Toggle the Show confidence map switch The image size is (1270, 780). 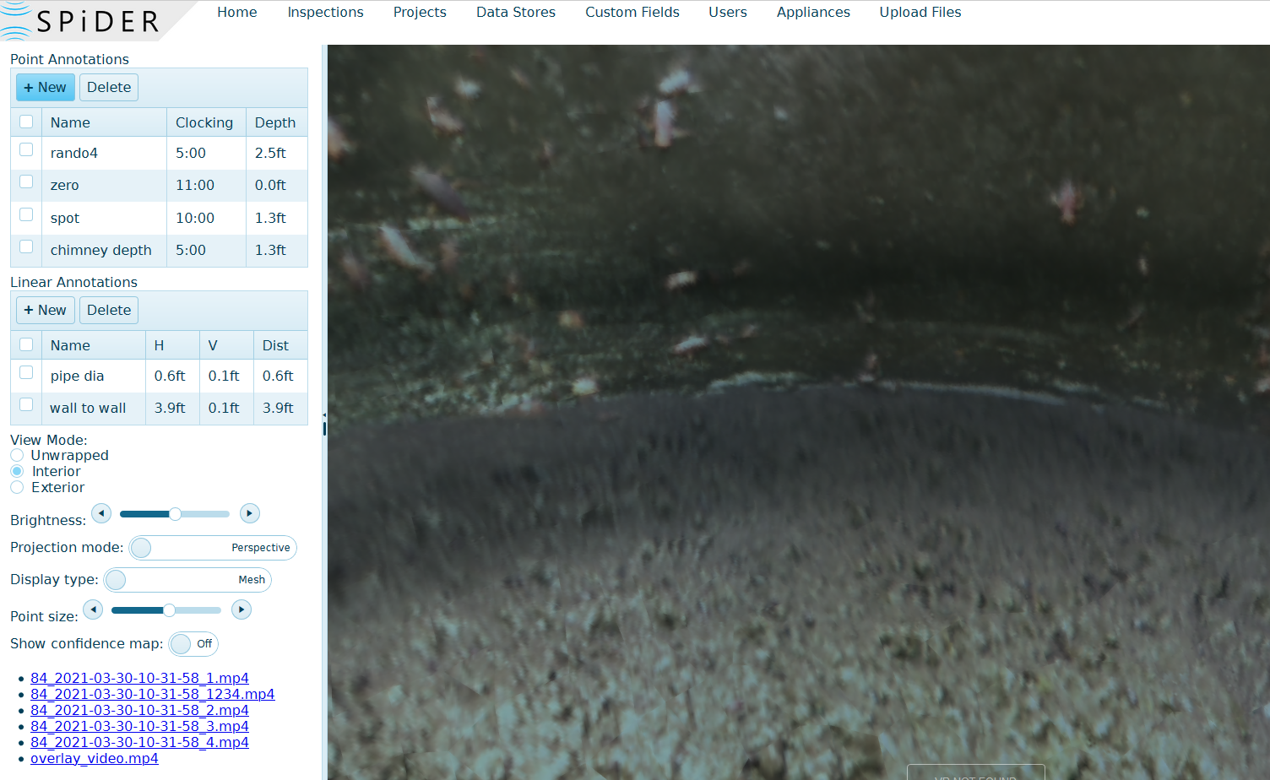click(193, 644)
